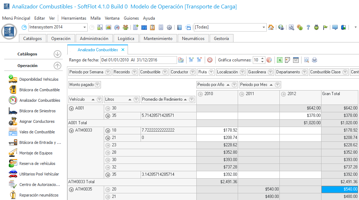
Task: Click the print icon in analyzer toolbar
Action: (x=314, y=60)
